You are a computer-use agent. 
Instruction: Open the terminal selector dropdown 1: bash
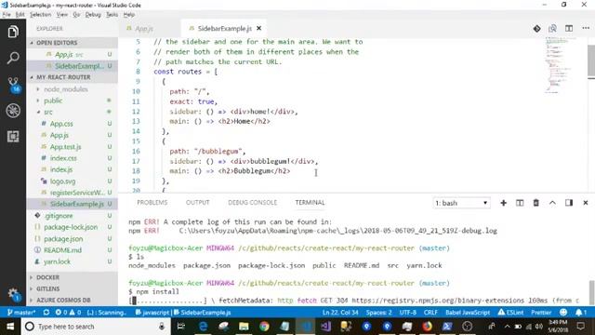pos(461,203)
